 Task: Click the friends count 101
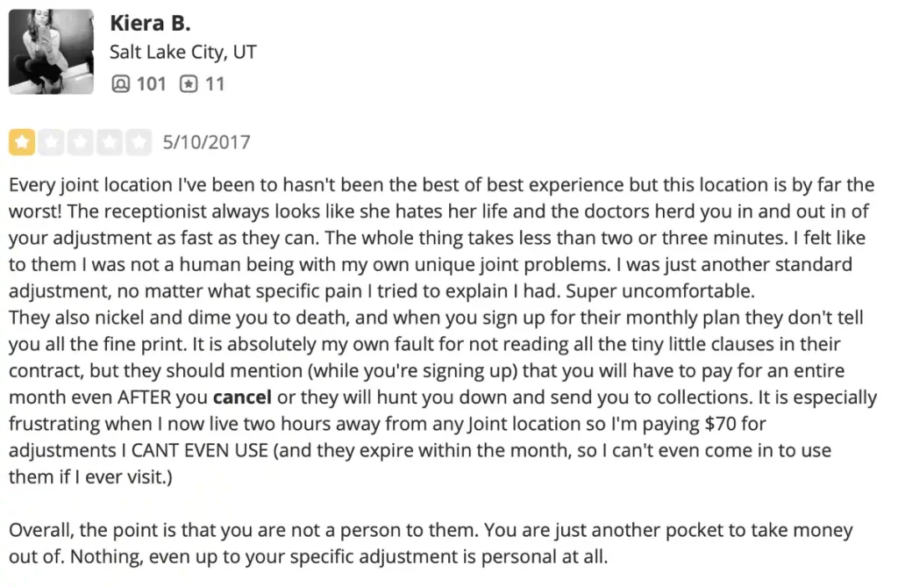151,84
